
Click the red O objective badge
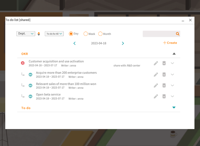[x=23, y=63]
